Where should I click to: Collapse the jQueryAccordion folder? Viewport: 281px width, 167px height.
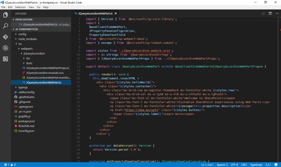(41, 53)
